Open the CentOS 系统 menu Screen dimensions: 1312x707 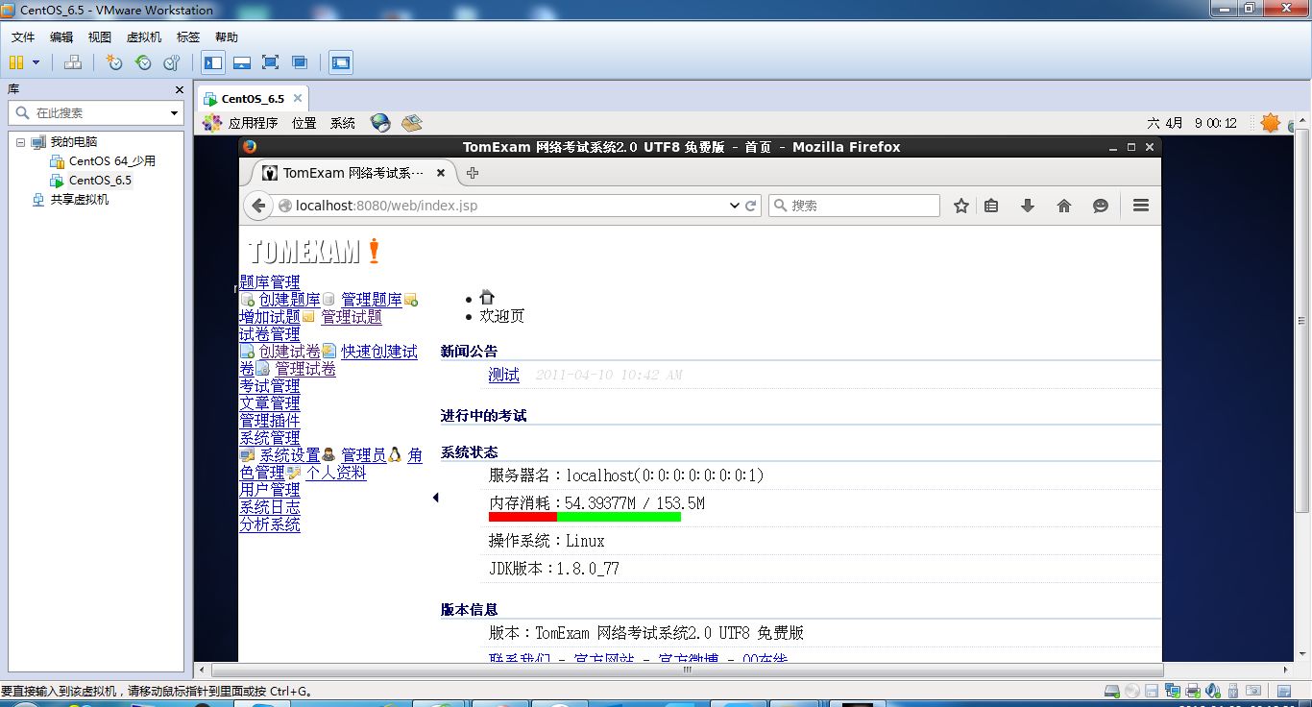tap(343, 123)
